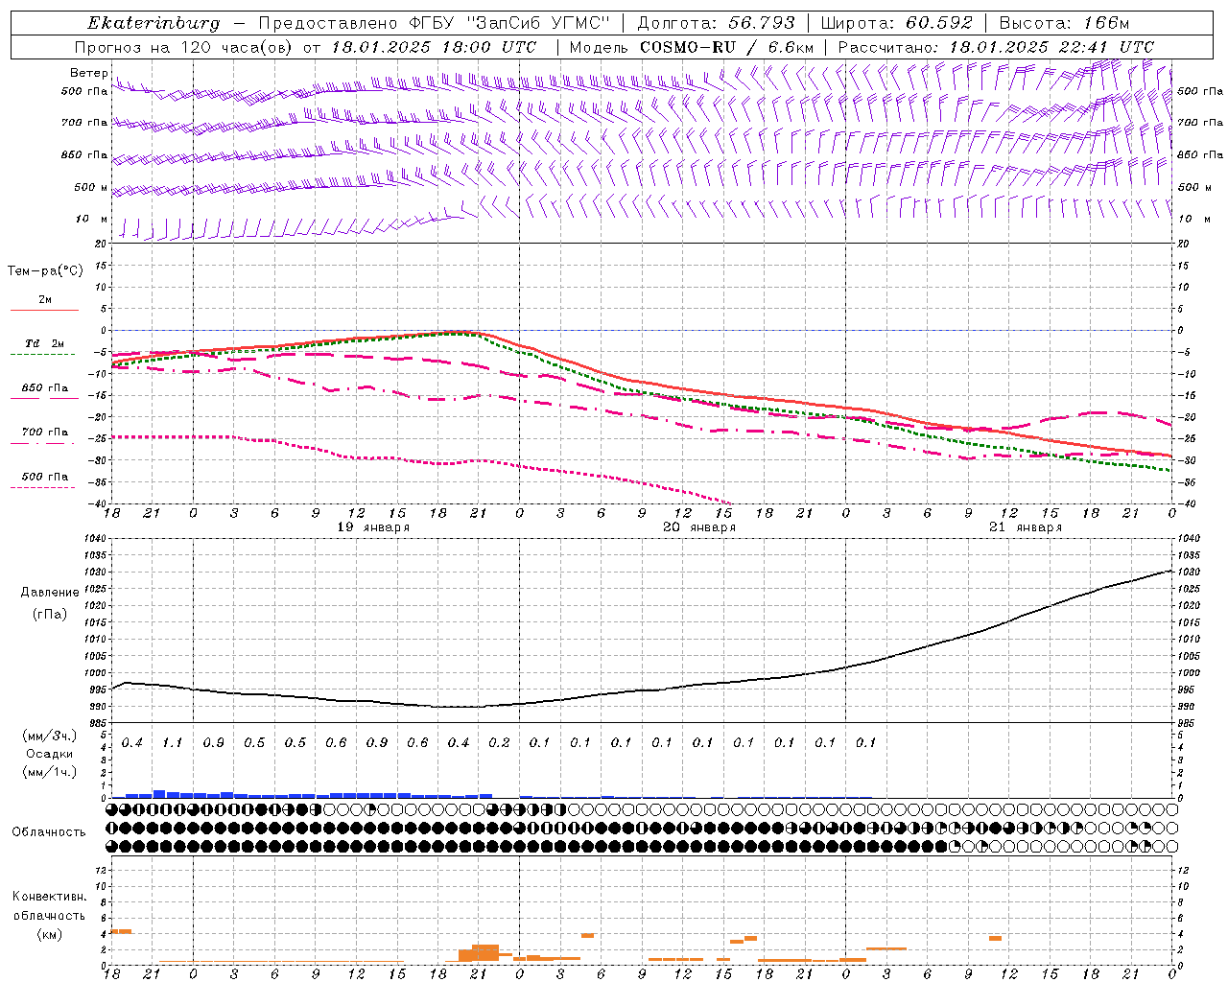
Task: Select the 'Тем-ра(°C)' temperature label
Action: point(45,271)
